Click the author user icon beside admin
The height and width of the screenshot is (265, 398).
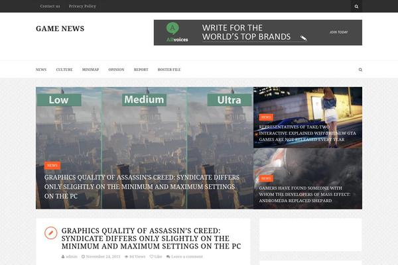[x=63, y=256]
